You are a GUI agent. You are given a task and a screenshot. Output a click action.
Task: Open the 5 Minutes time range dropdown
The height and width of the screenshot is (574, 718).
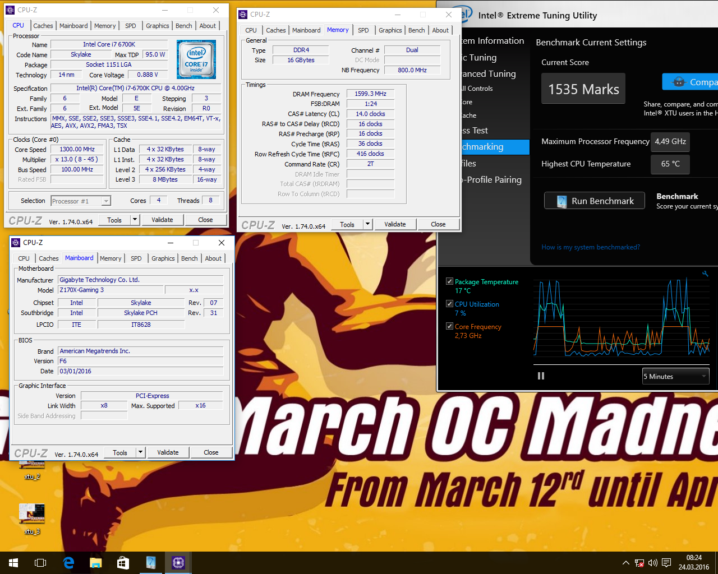675,376
